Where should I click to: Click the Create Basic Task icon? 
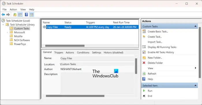tap(144, 31)
